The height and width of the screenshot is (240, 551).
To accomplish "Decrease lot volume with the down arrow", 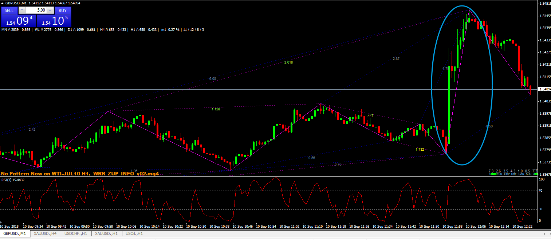I will (22, 11).
